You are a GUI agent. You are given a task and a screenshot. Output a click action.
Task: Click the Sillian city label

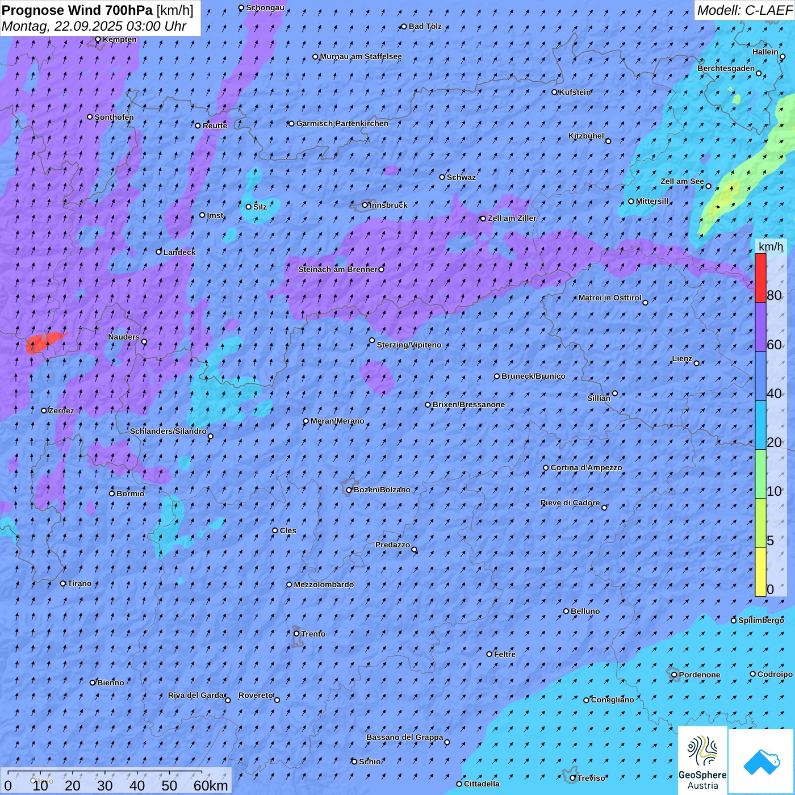pyautogui.click(x=599, y=398)
